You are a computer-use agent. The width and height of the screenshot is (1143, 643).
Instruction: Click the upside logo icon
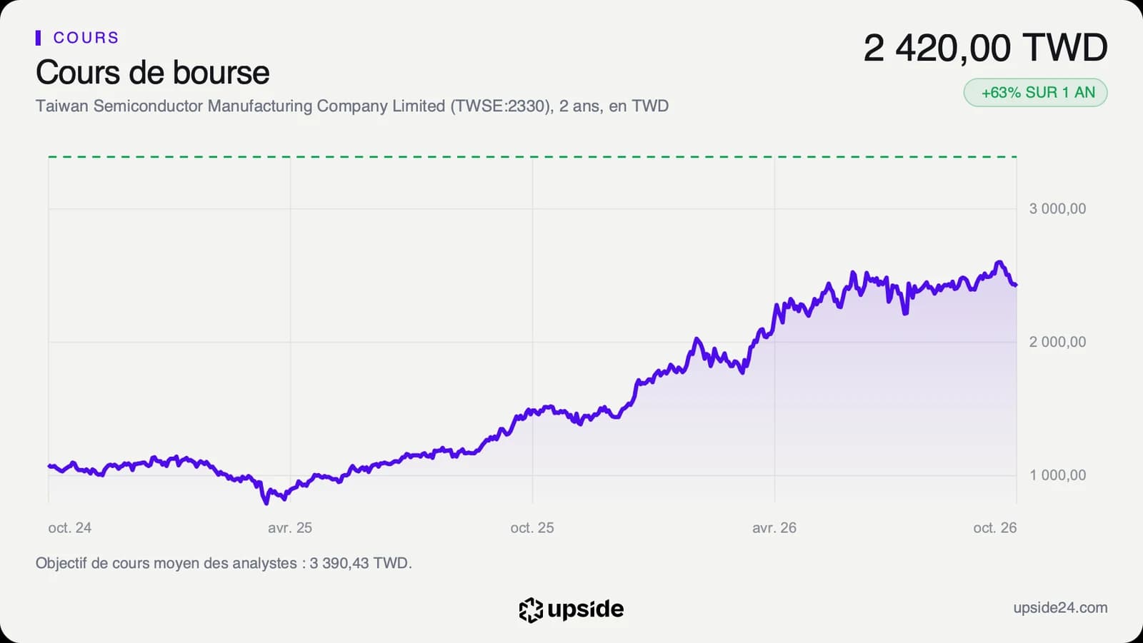tap(531, 609)
